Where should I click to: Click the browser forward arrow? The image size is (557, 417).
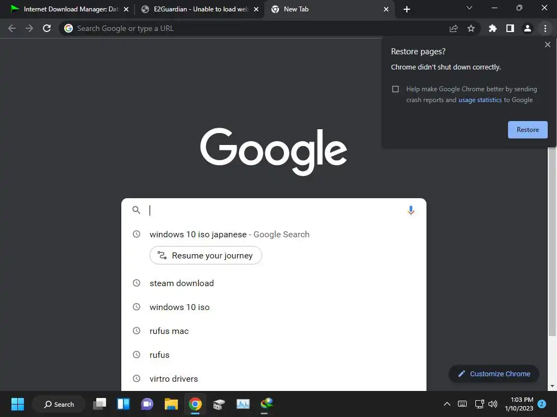(x=29, y=28)
